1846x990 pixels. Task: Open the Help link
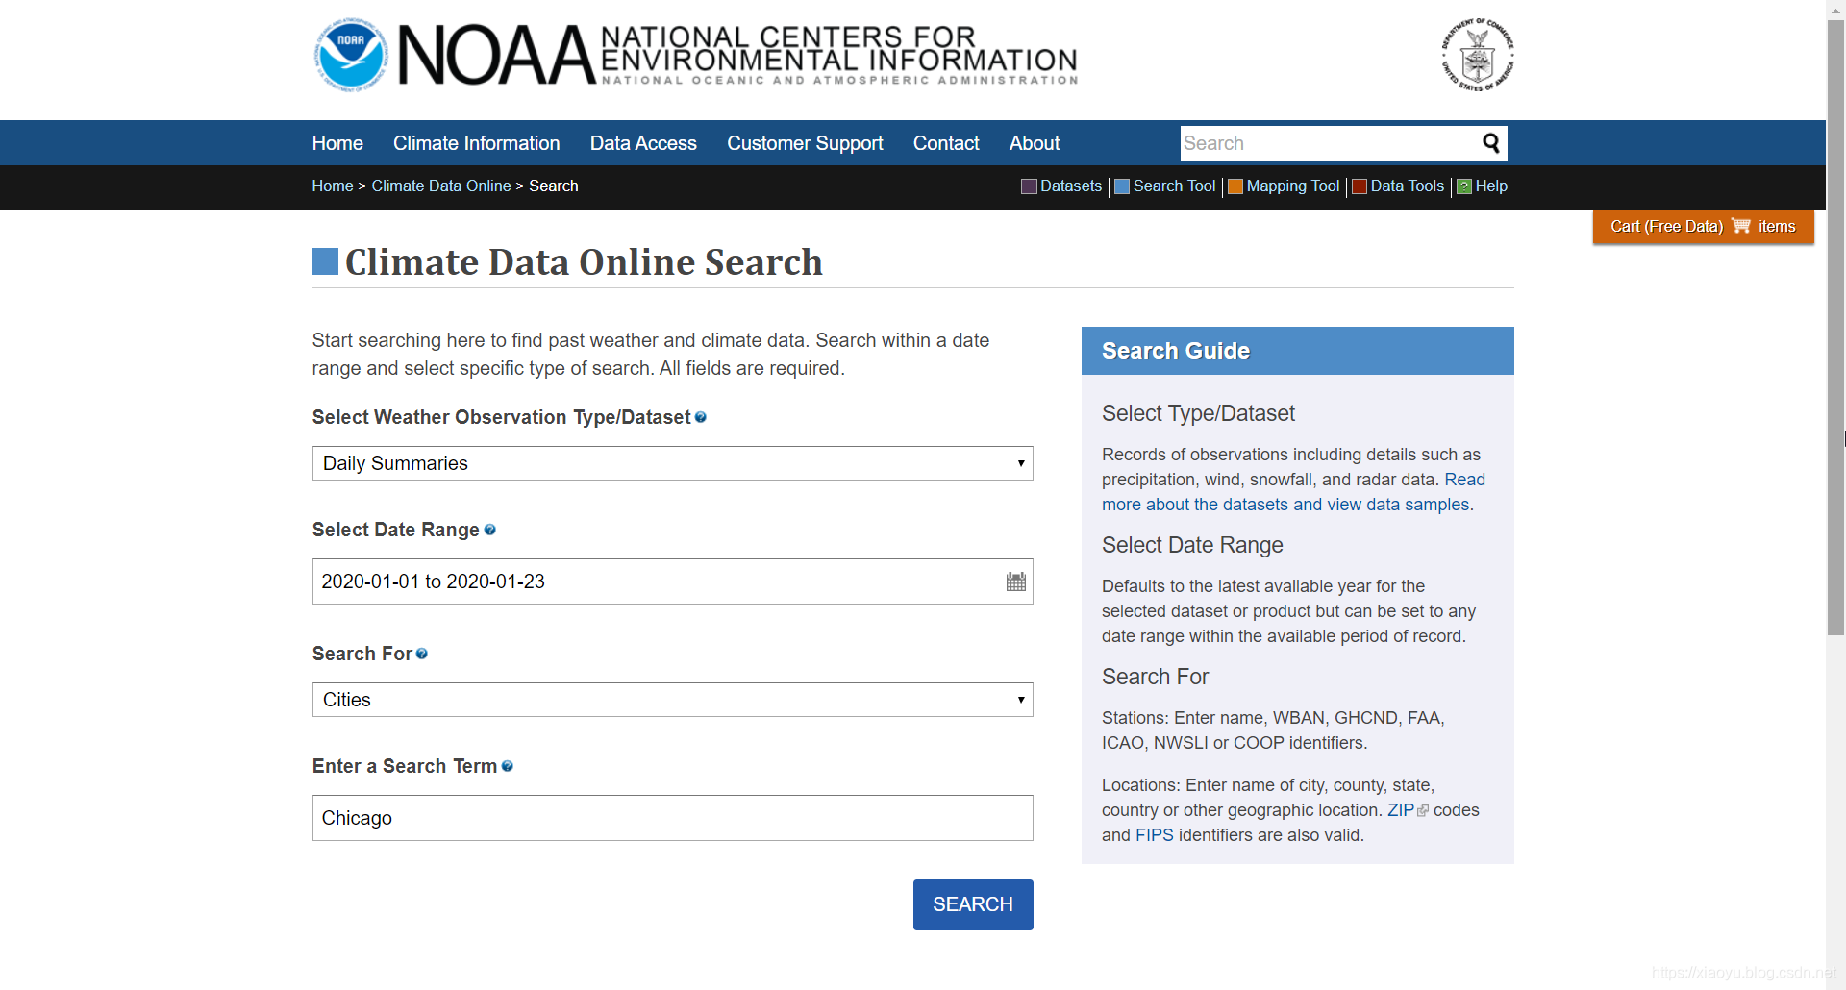pos(1491,186)
